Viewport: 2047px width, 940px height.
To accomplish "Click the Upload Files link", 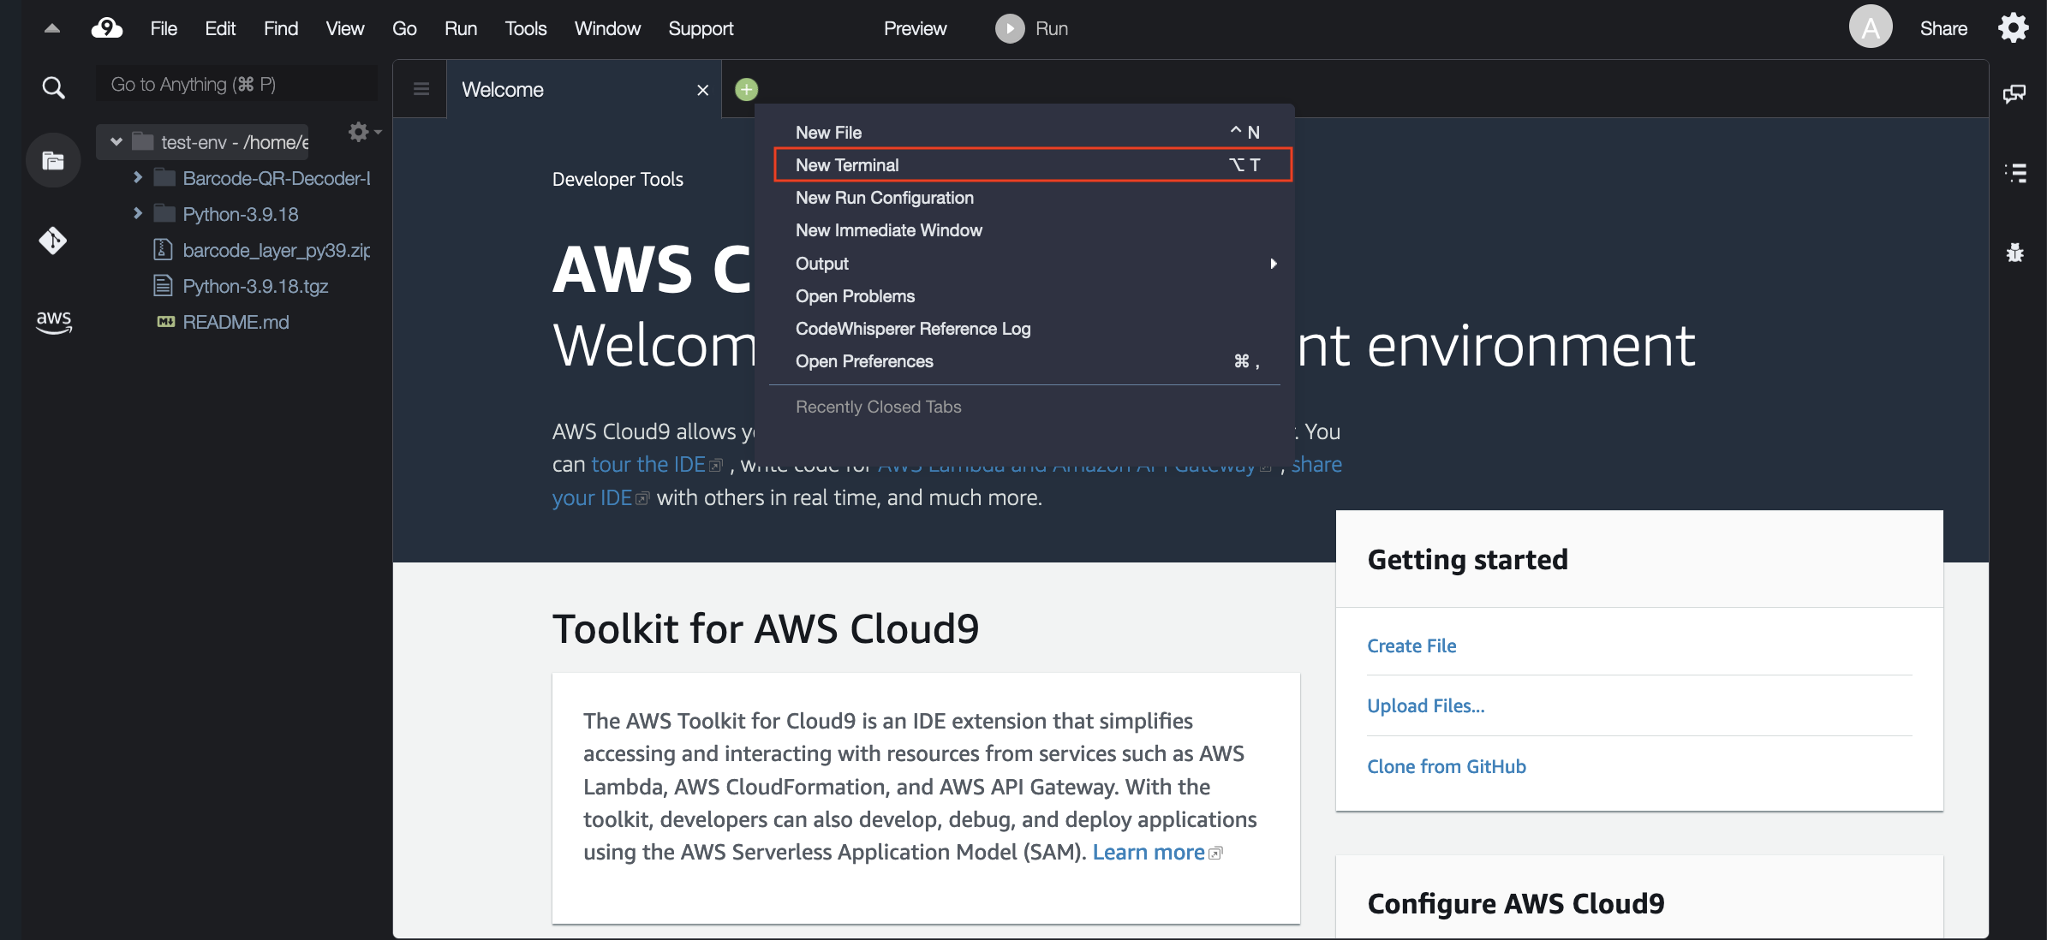I will pyautogui.click(x=1425, y=705).
